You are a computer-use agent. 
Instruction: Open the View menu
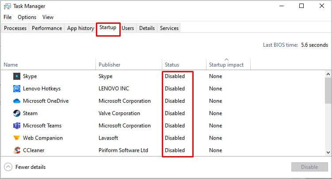point(48,17)
